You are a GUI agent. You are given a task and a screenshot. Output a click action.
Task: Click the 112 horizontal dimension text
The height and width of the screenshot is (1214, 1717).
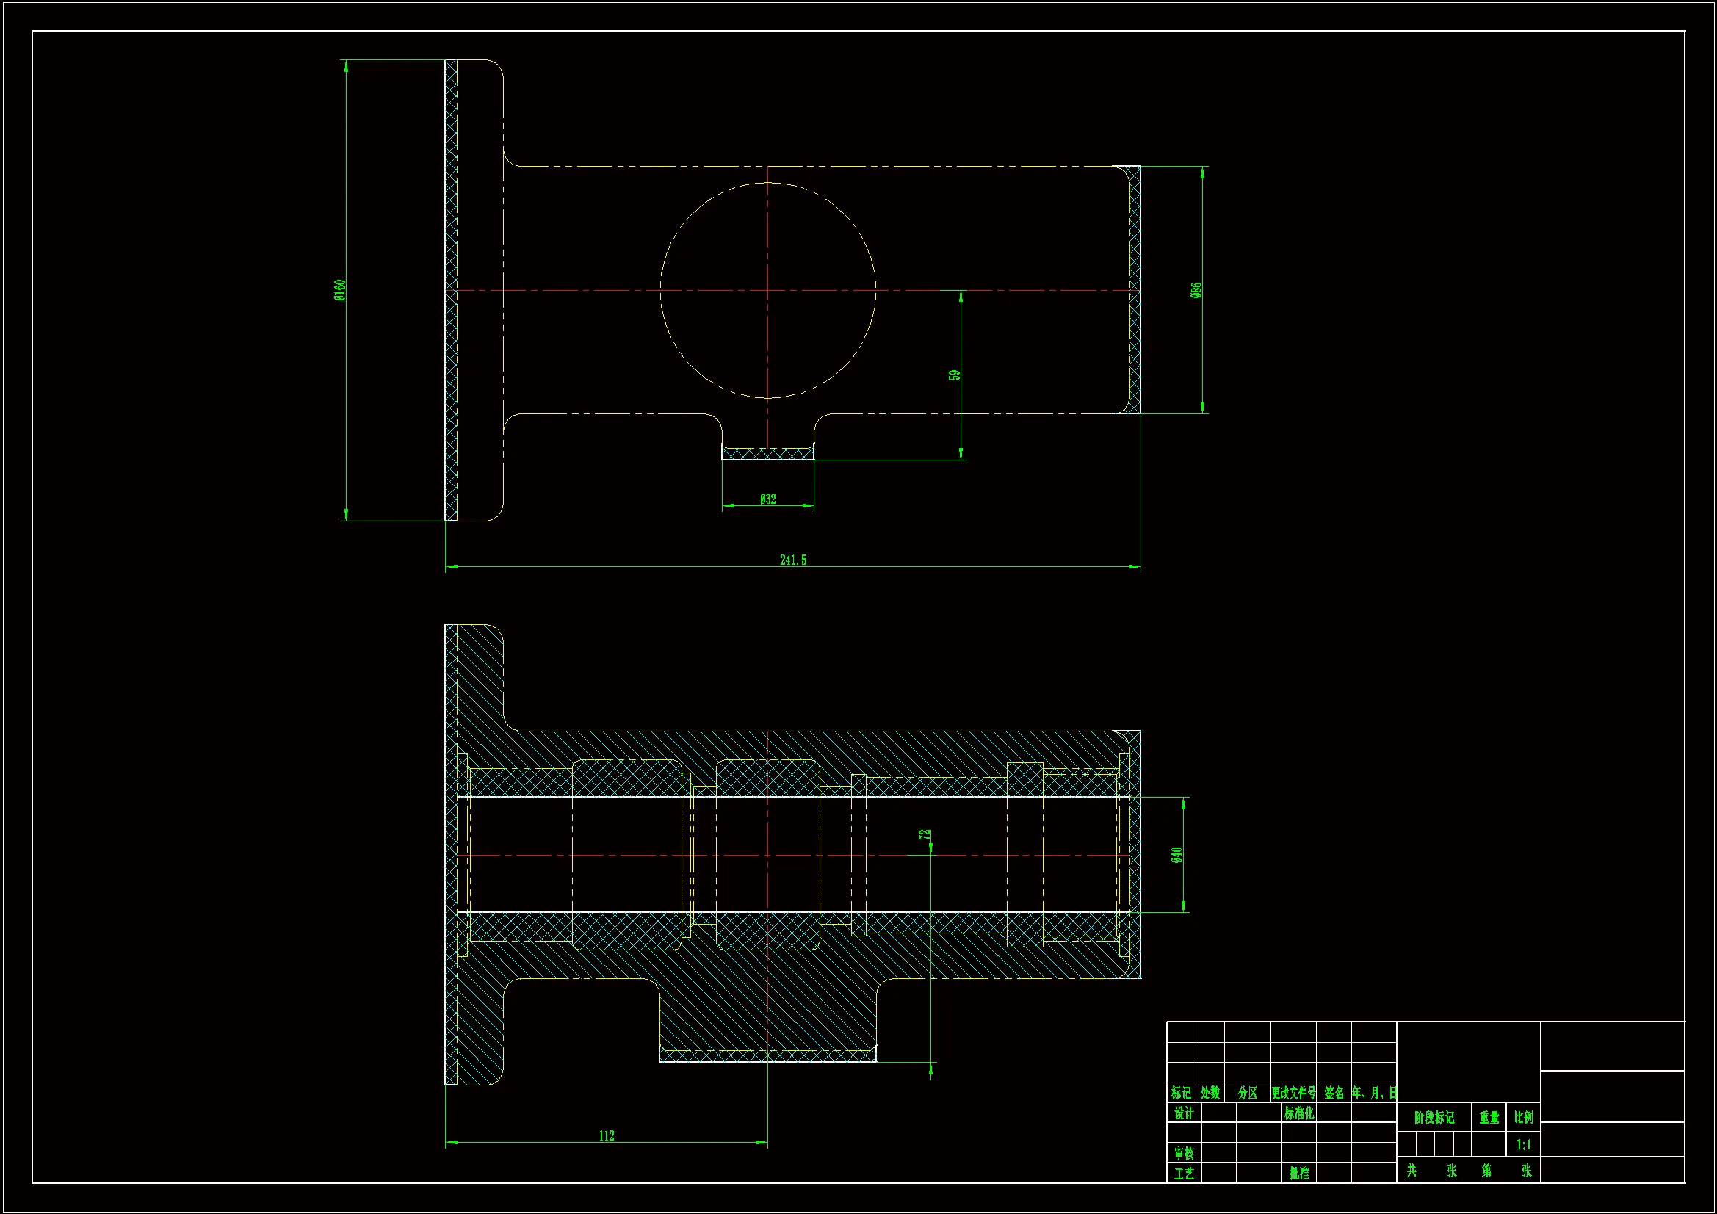(x=607, y=1135)
